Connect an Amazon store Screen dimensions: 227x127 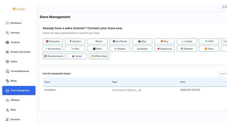[x=75, y=41]
